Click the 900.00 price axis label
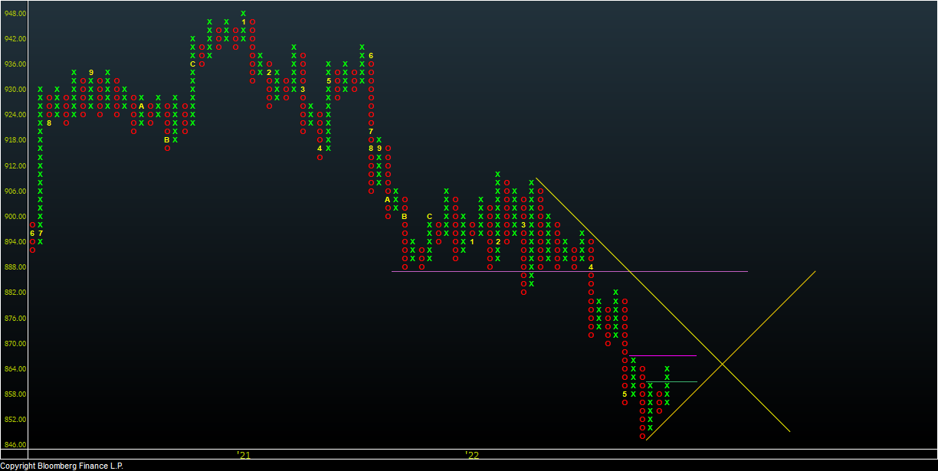938x471 pixels. (16, 217)
